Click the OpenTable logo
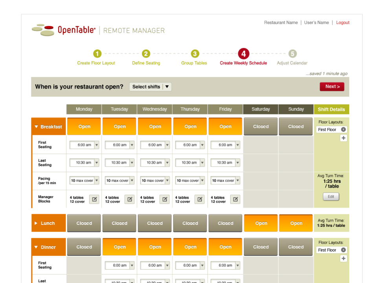 (64, 30)
